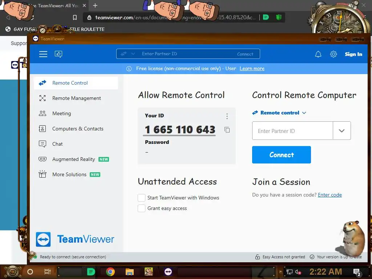The width and height of the screenshot is (372, 279).
Task: Expand the top bar connection mode chevron
Action: point(133,54)
